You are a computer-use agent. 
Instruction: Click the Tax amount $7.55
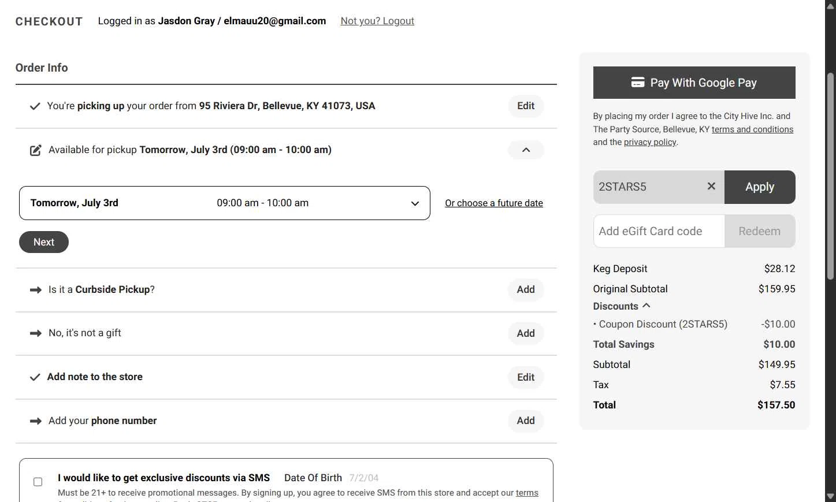[x=782, y=385]
